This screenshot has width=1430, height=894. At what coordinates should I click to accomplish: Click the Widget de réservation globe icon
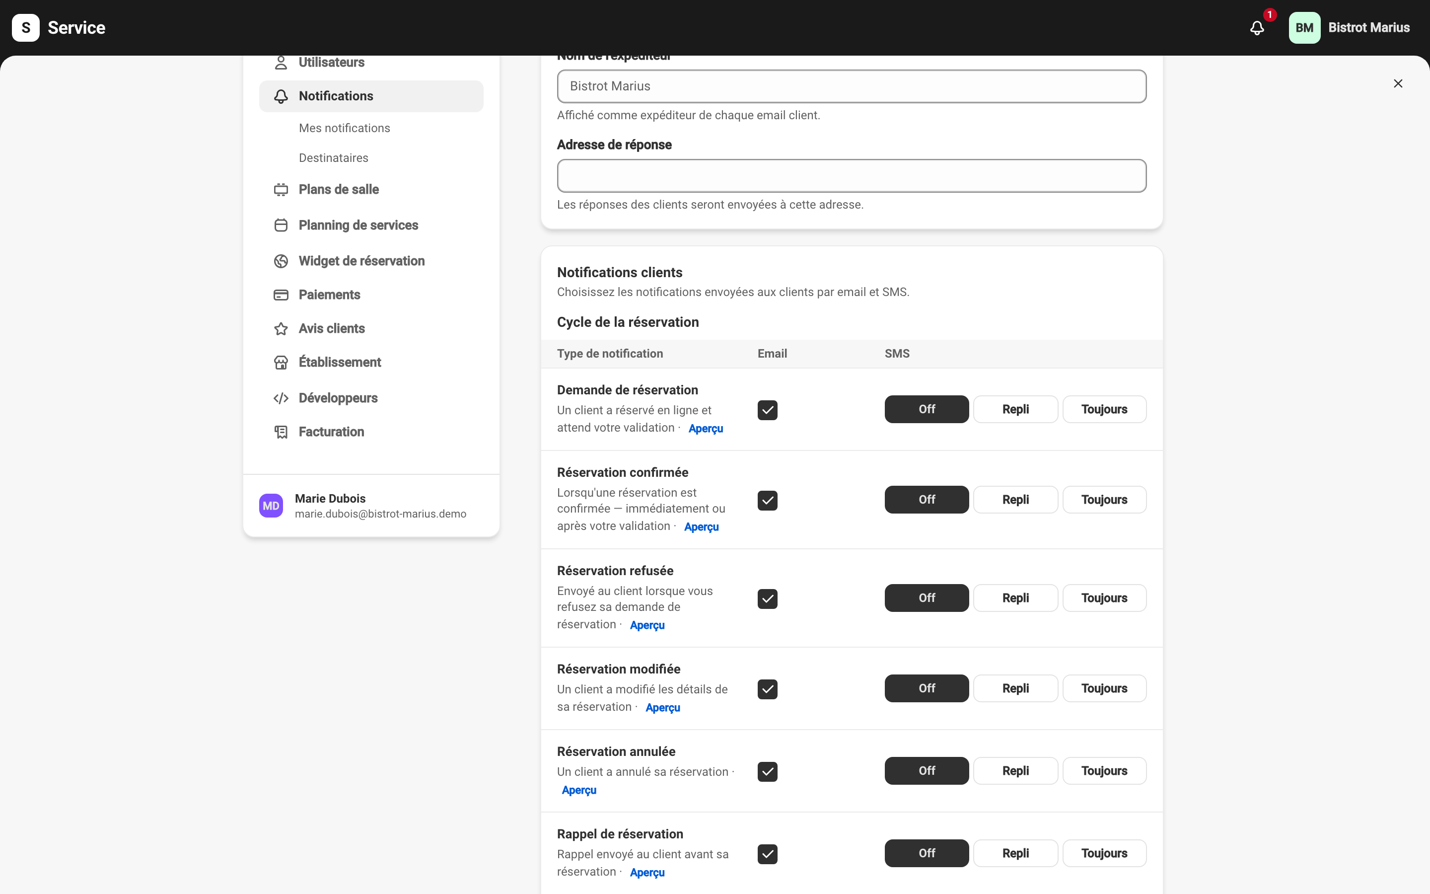click(x=281, y=261)
